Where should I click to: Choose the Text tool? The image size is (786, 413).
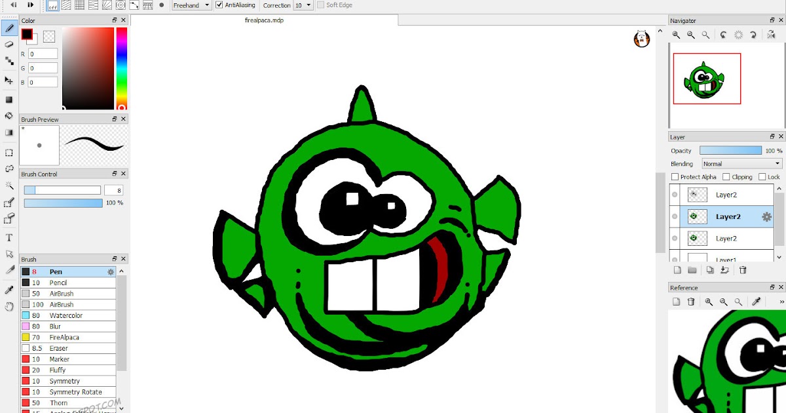[9, 237]
